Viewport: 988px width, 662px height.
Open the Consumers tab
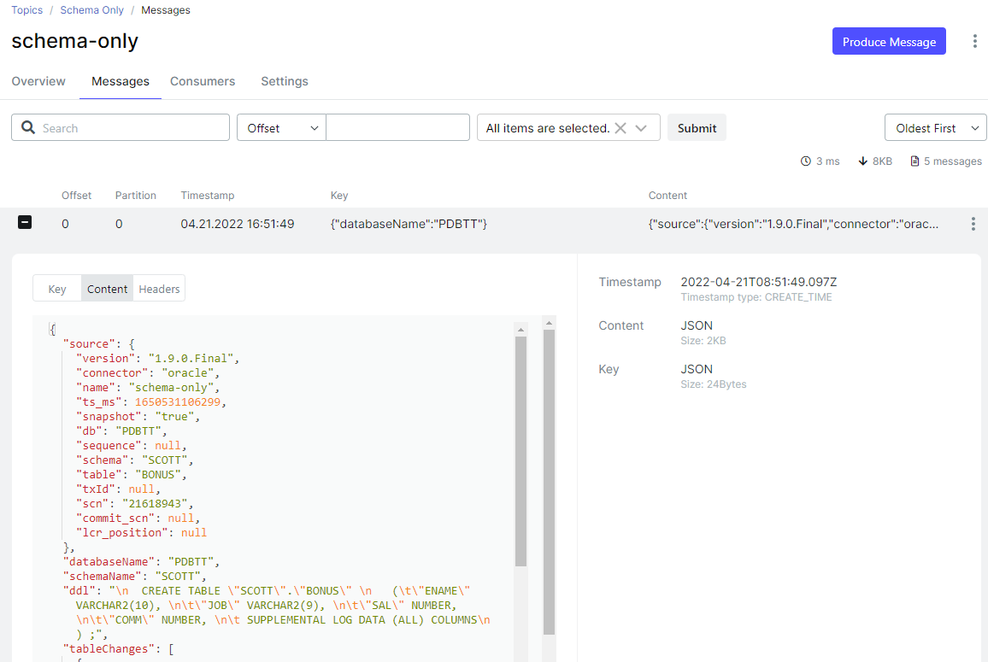(203, 81)
